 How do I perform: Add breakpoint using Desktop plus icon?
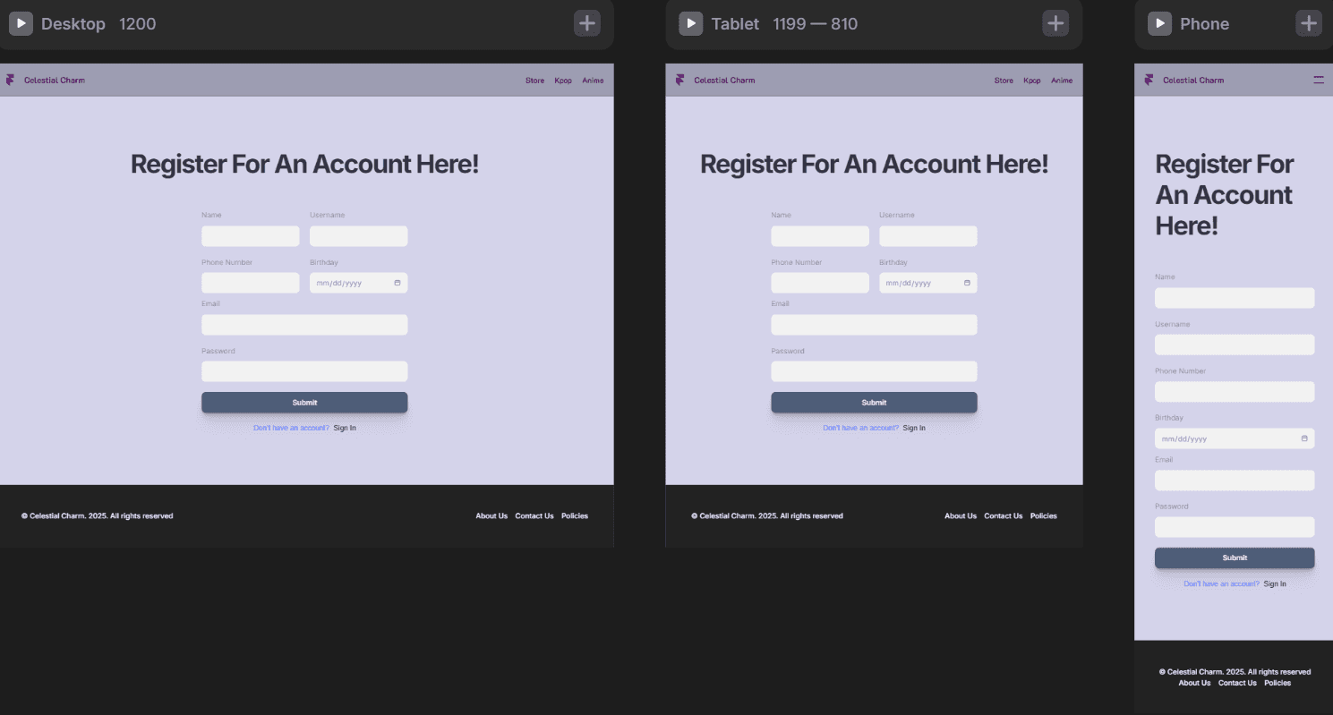click(x=586, y=24)
